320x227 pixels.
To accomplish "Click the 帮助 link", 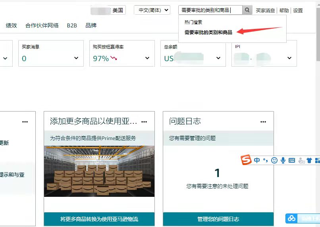I will 284,10.
